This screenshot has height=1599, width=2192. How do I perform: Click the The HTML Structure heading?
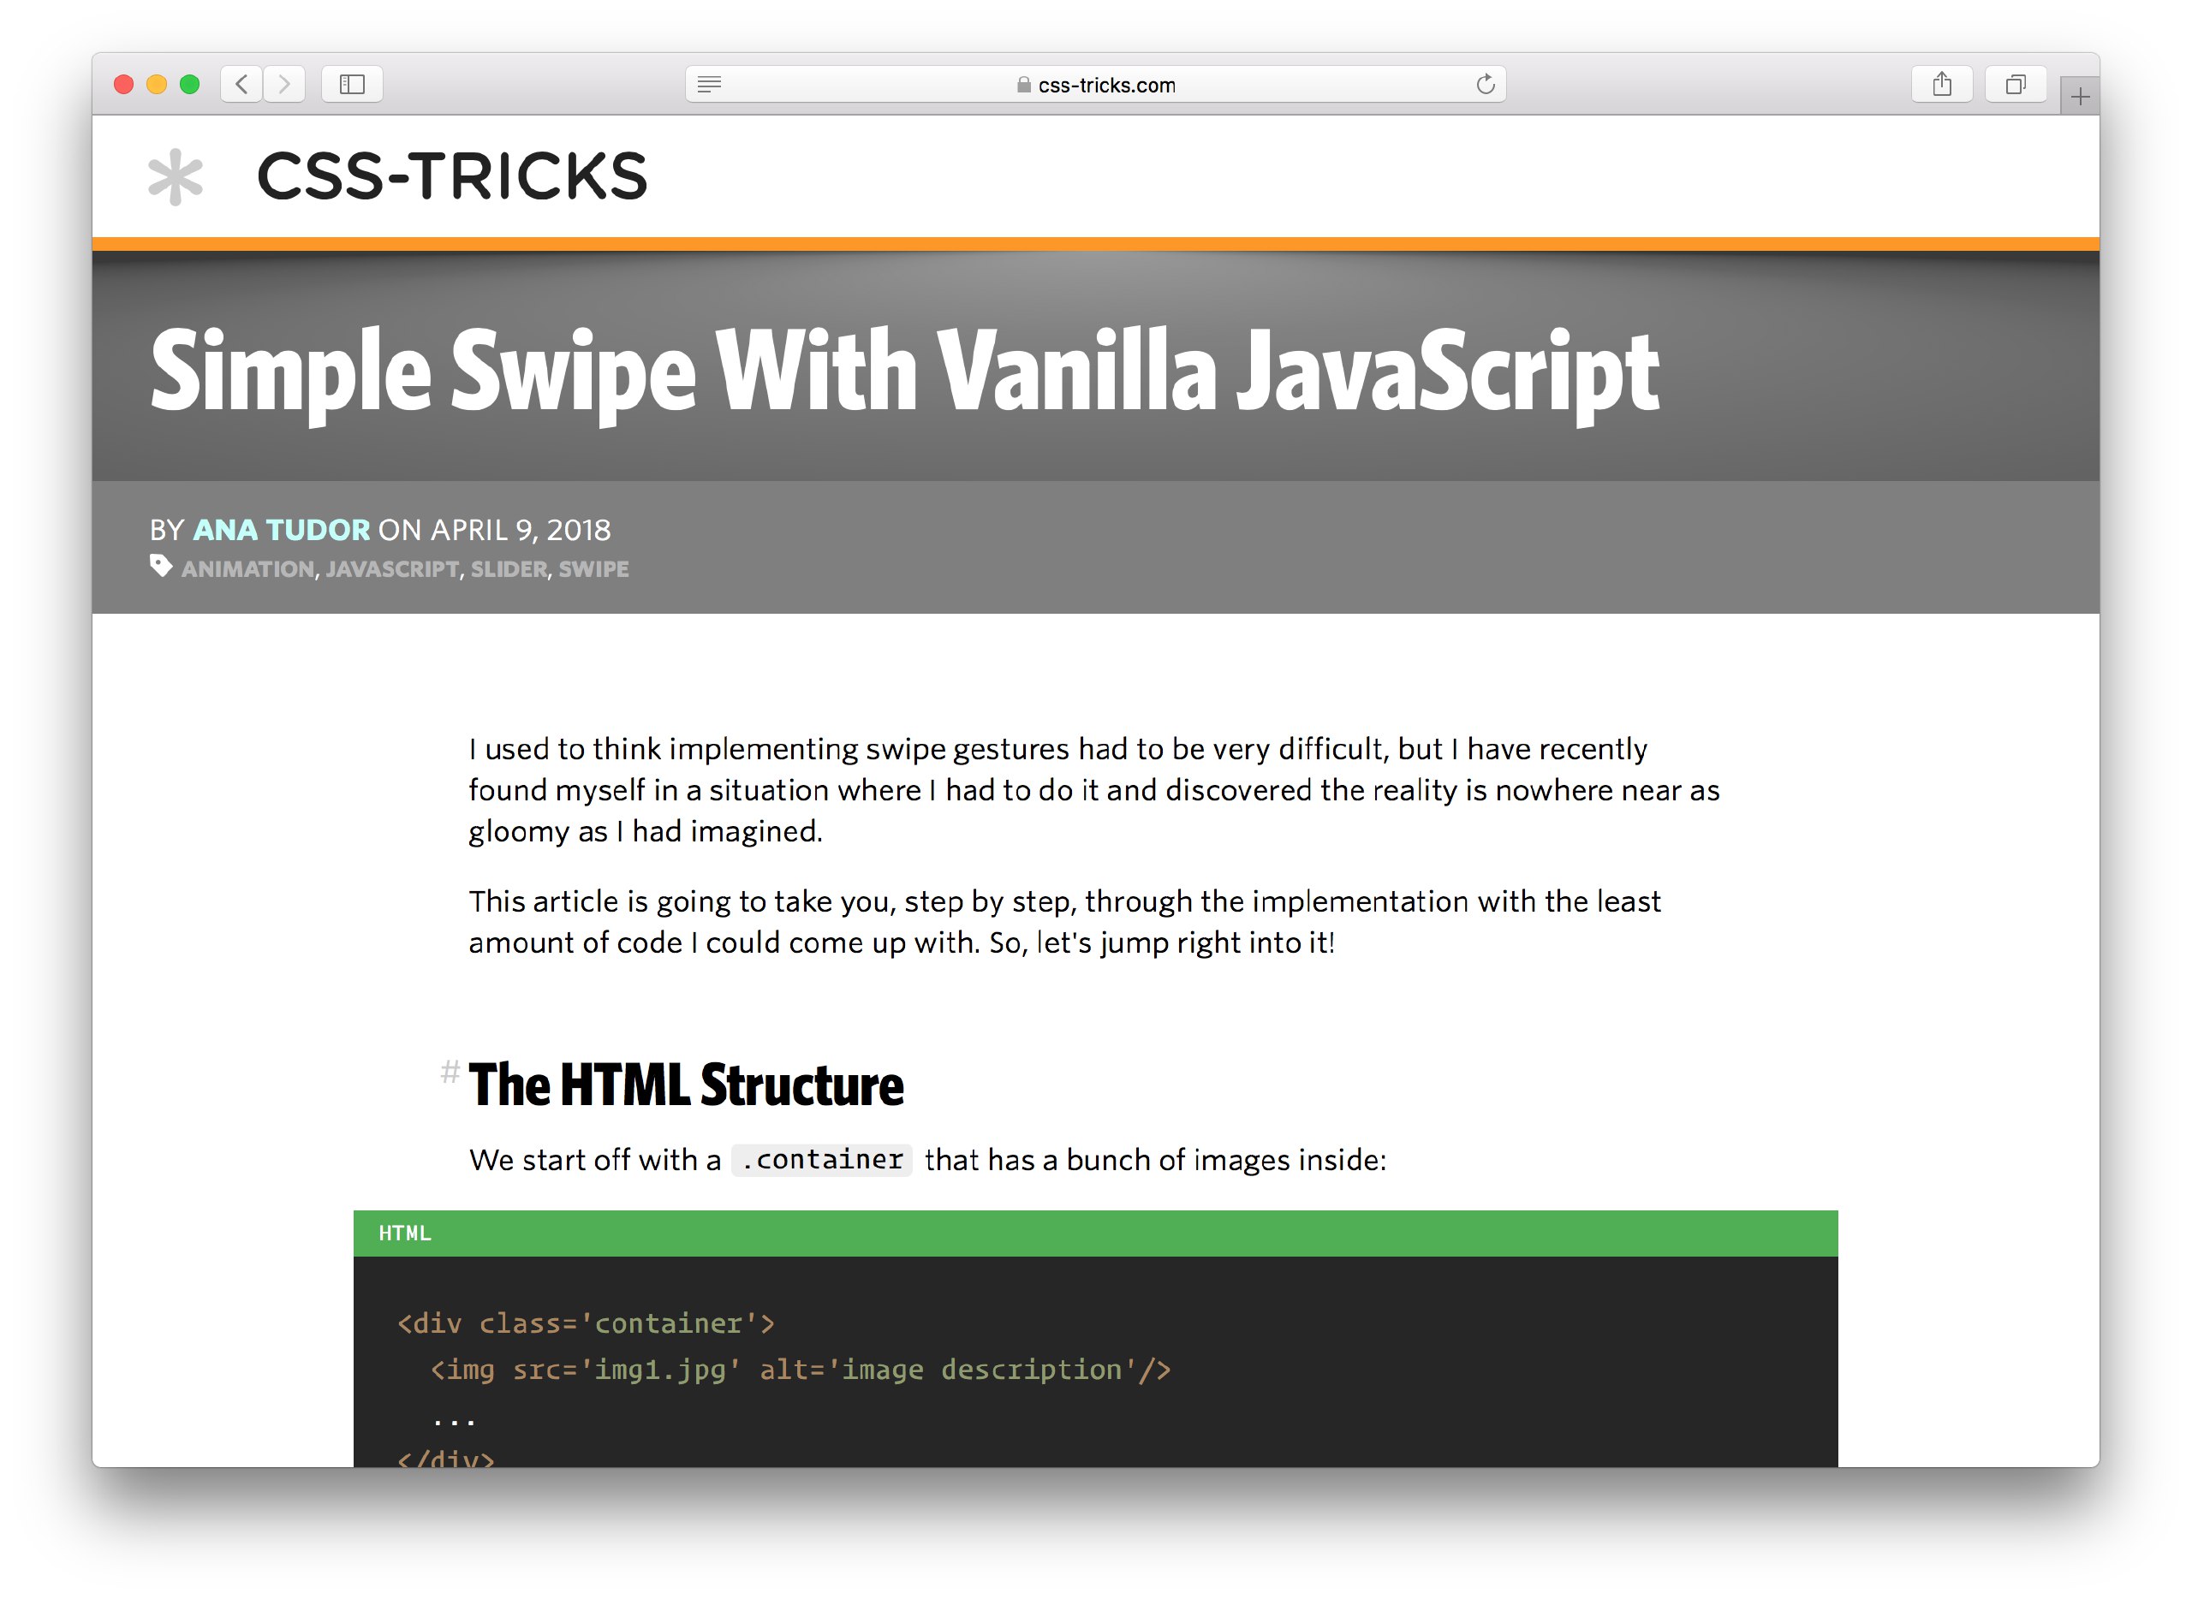point(686,1084)
